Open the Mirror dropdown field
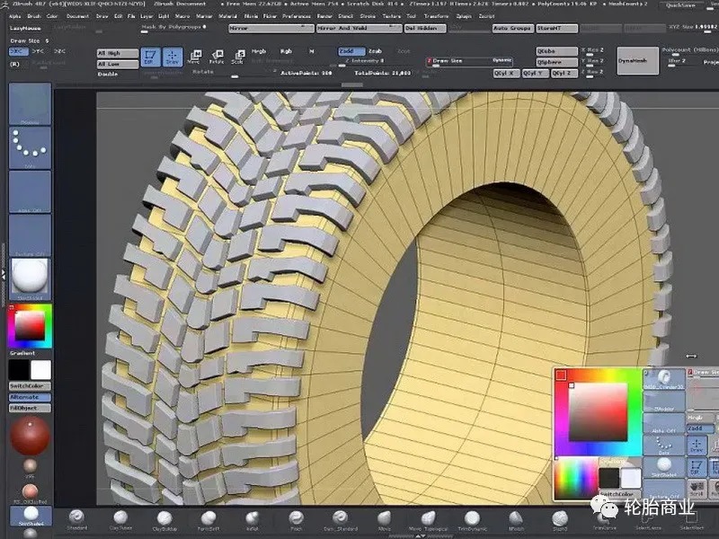The image size is (719, 539). 268,29
